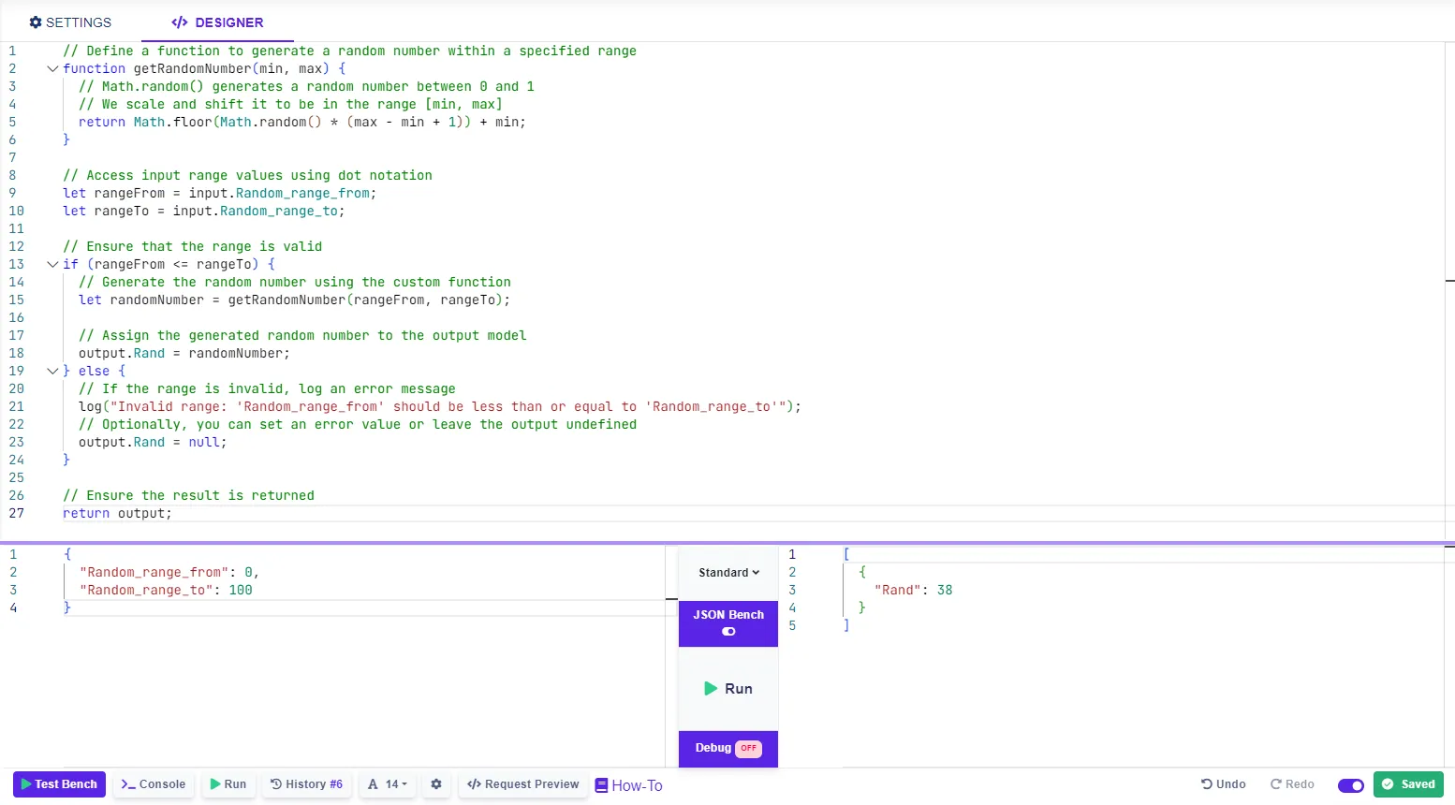
Task: Redo the last change
Action: [1292, 784]
